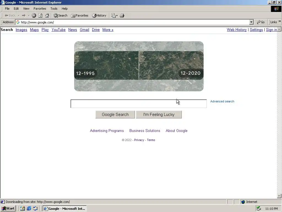
Task: Open the Forward button history dropdown arrow
Action: click(x=29, y=15)
